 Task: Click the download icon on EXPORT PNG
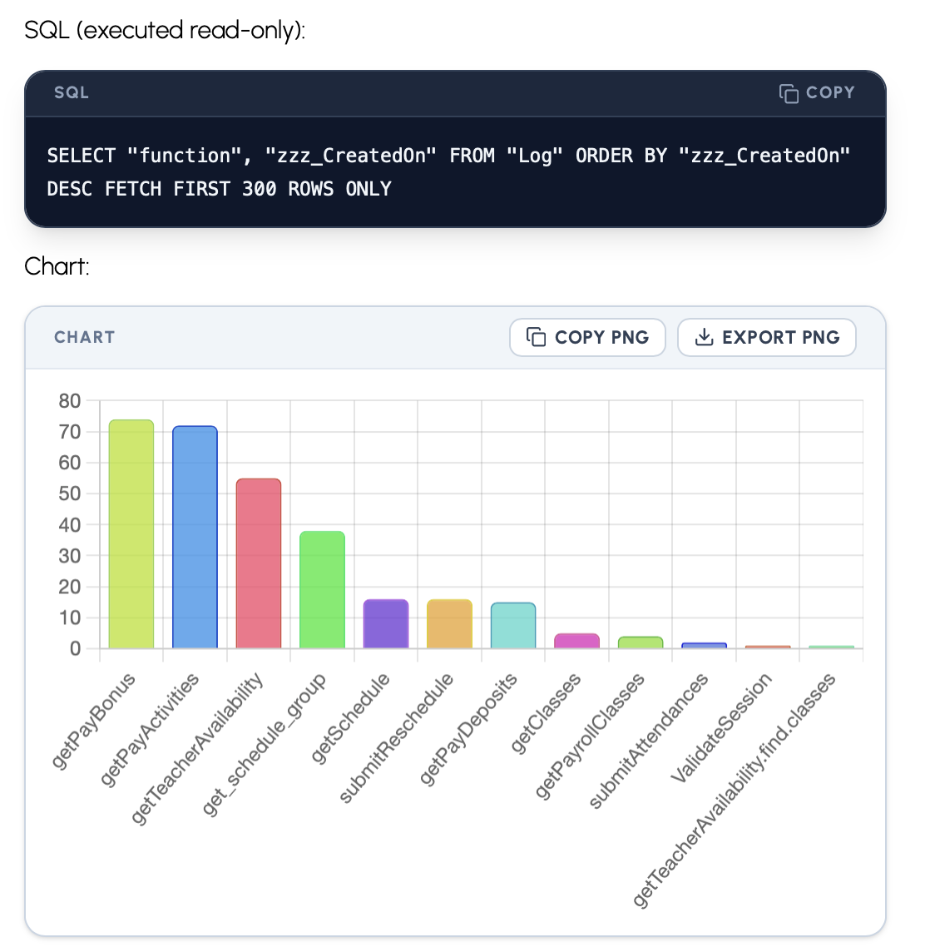pyautogui.click(x=704, y=337)
